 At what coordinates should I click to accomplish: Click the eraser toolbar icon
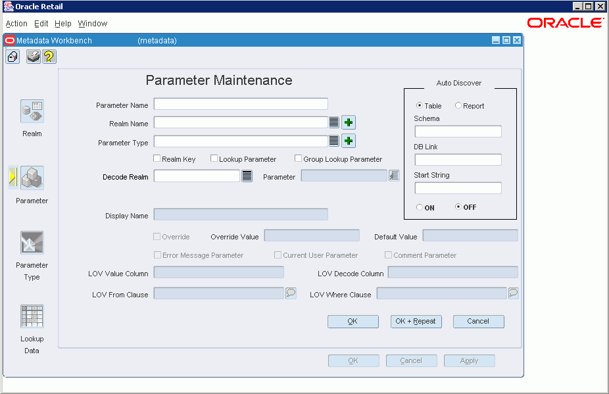[12, 57]
